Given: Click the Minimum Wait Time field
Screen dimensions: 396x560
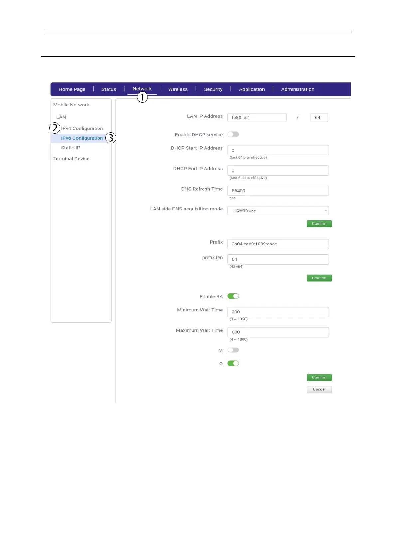Looking at the screenshot, I should click(x=278, y=312).
